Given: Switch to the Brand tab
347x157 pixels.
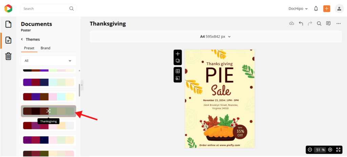Looking at the screenshot, I should [x=45, y=48].
